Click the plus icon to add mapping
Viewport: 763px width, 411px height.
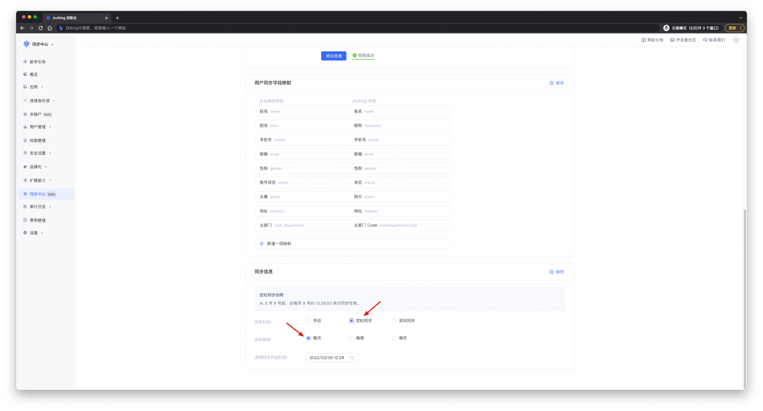(x=261, y=244)
